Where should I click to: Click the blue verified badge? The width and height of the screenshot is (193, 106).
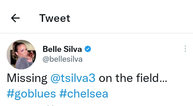click(x=88, y=49)
